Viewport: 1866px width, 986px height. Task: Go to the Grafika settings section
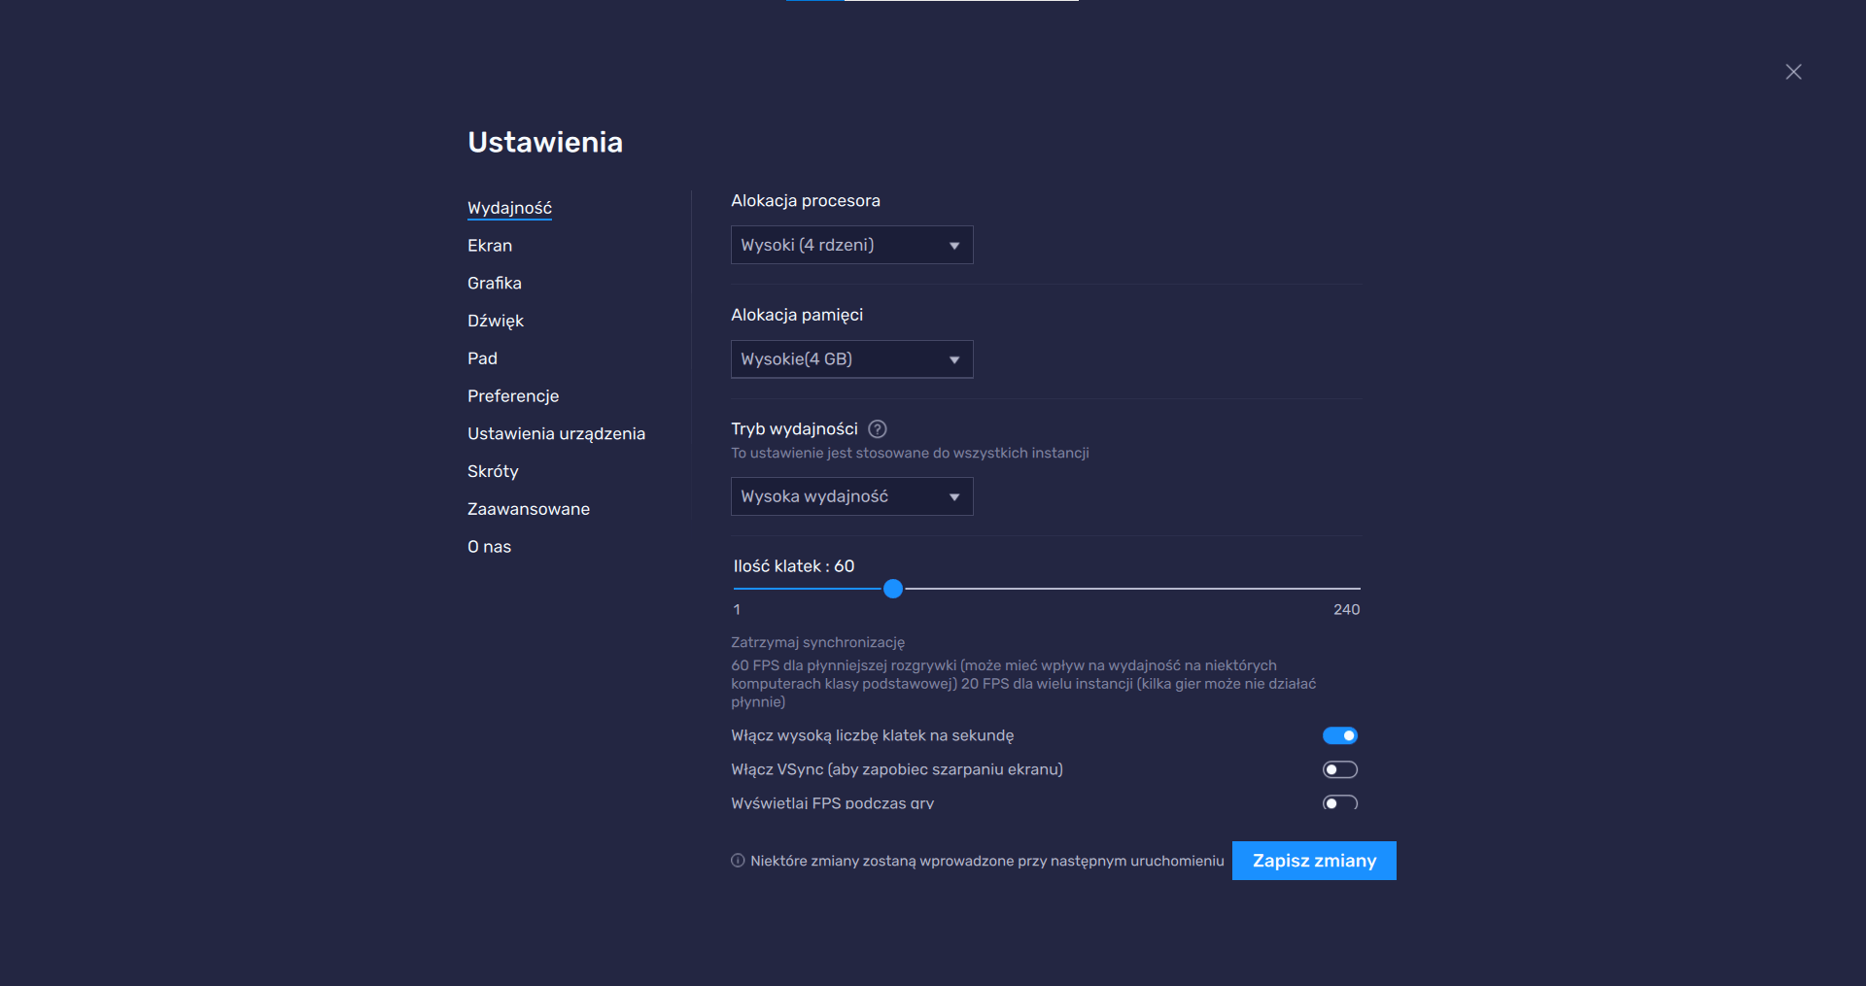pyautogui.click(x=495, y=284)
